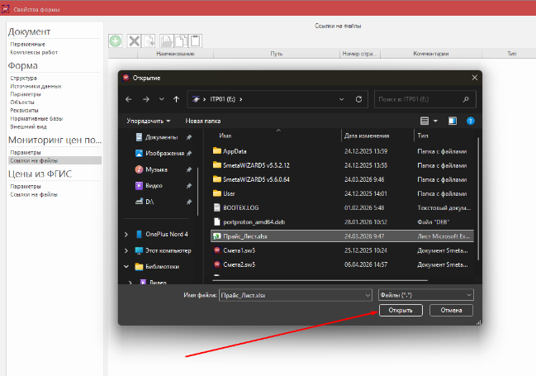The width and height of the screenshot is (536, 376).
Task: Click the green add file link icon
Action: click(x=116, y=40)
